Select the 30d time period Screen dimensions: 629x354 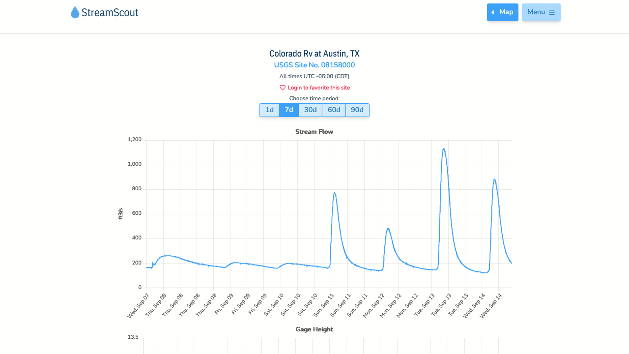310,110
